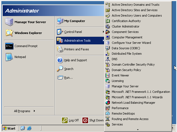Click the Licensing icon

coord(108,81)
